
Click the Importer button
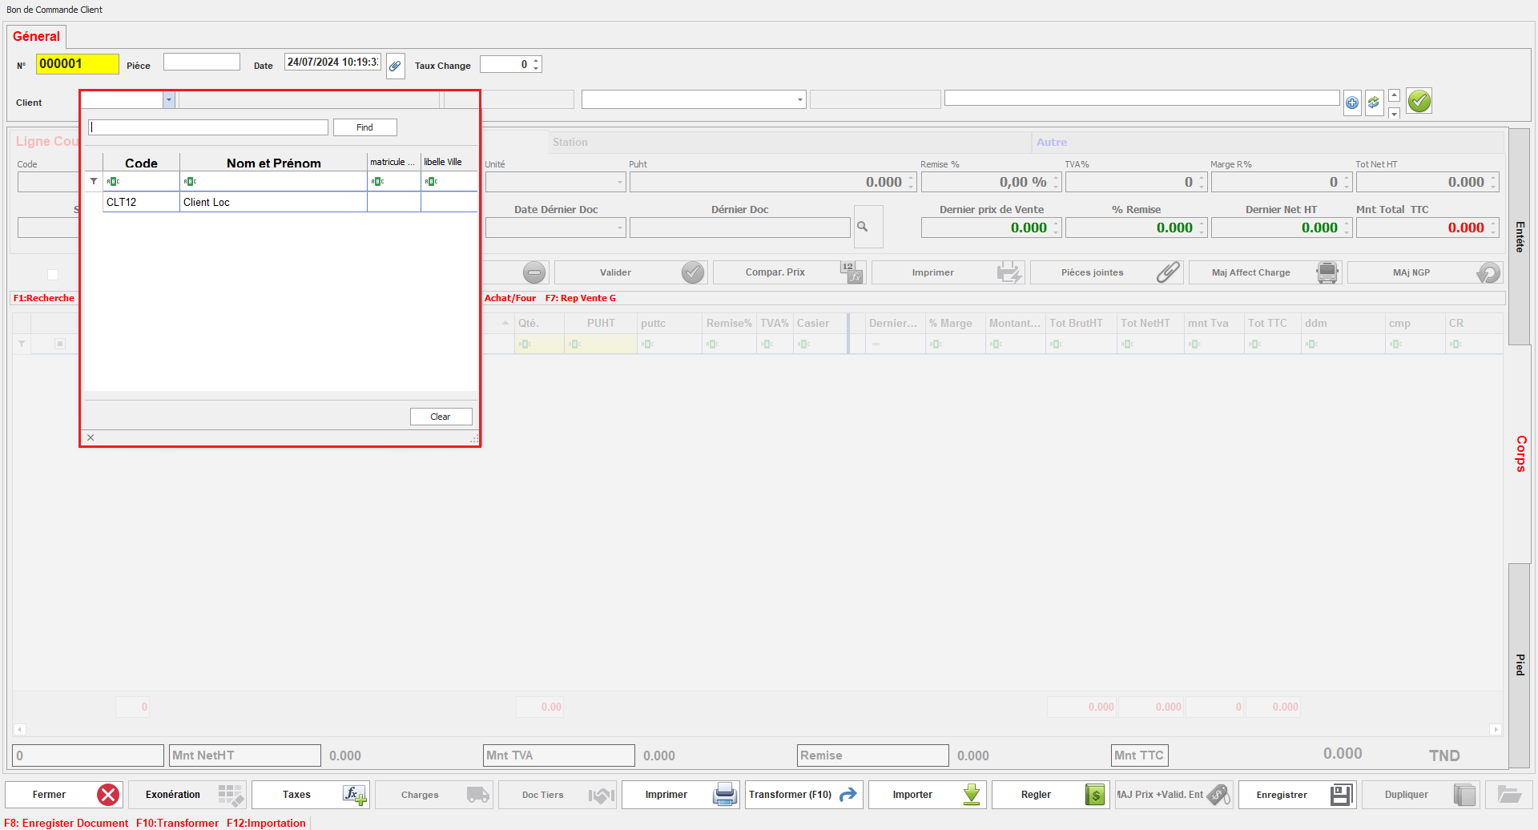click(x=928, y=795)
